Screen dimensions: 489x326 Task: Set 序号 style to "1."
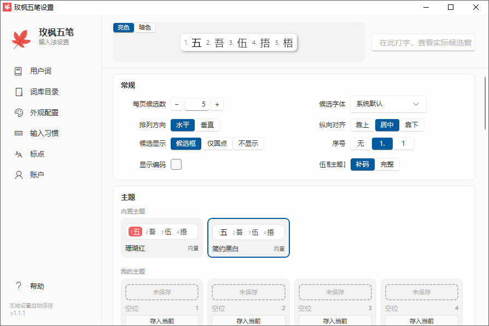coord(382,144)
